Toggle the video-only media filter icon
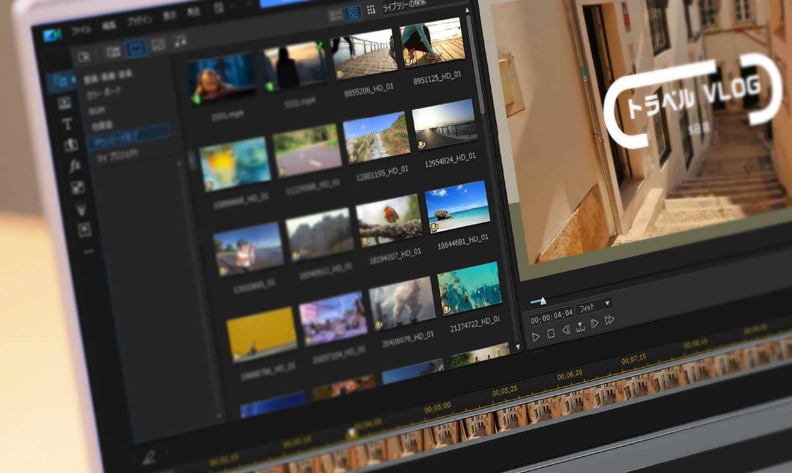Image resolution: width=792 pixels, height=473 pixels. point(136,47)
